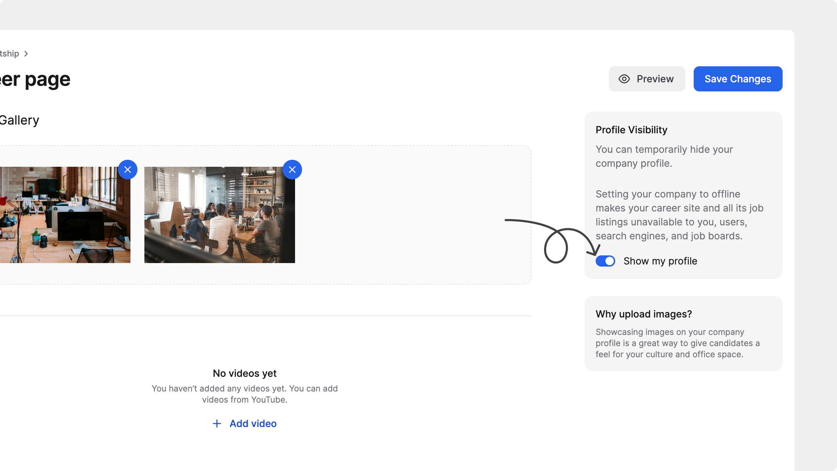Viewport: 837px width, 471px height.
Task: Click the Gallery section heading
Action: click(19, 120)
